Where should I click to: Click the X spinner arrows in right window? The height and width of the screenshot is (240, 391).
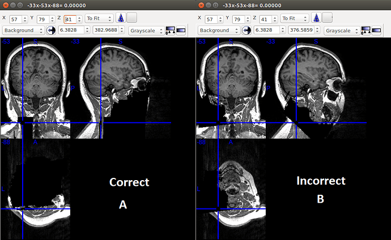(x=220, y=19)
